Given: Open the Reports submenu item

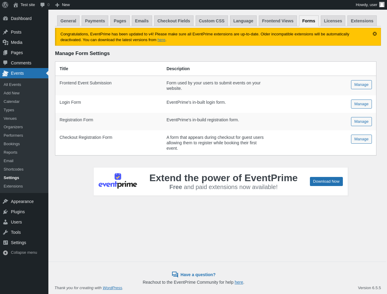Looking at the screenshot, I should click(24, 152).
